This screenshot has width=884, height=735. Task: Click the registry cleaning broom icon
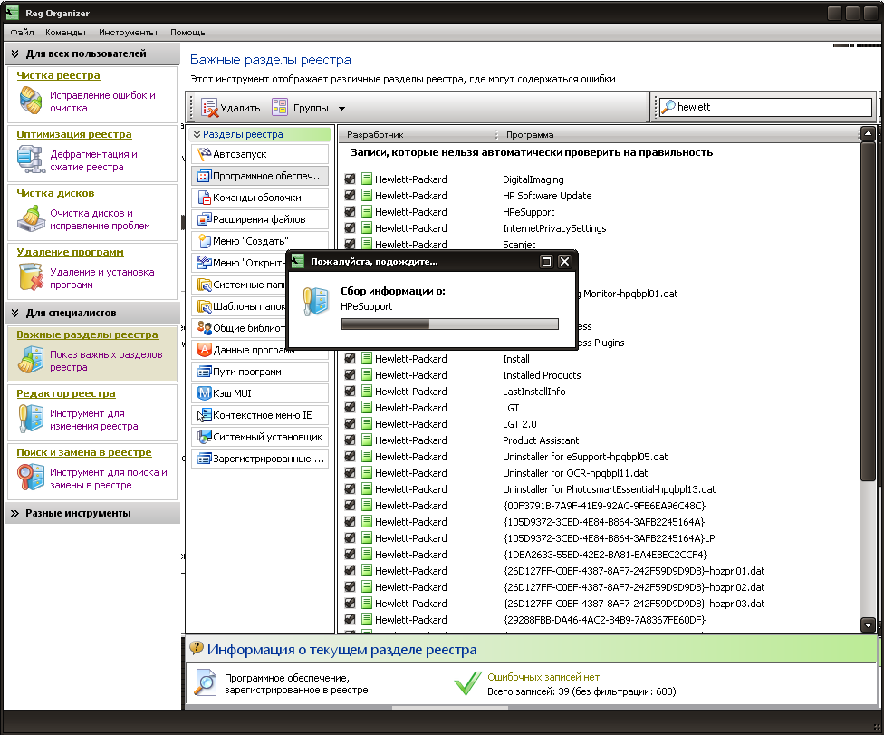tap(31, 101)
